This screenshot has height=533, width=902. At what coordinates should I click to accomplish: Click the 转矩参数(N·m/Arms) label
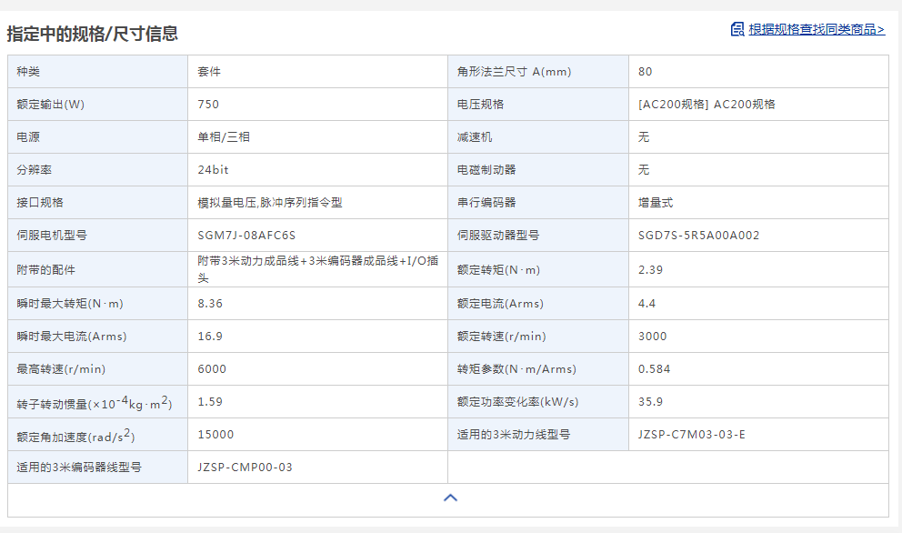point(516,369)
